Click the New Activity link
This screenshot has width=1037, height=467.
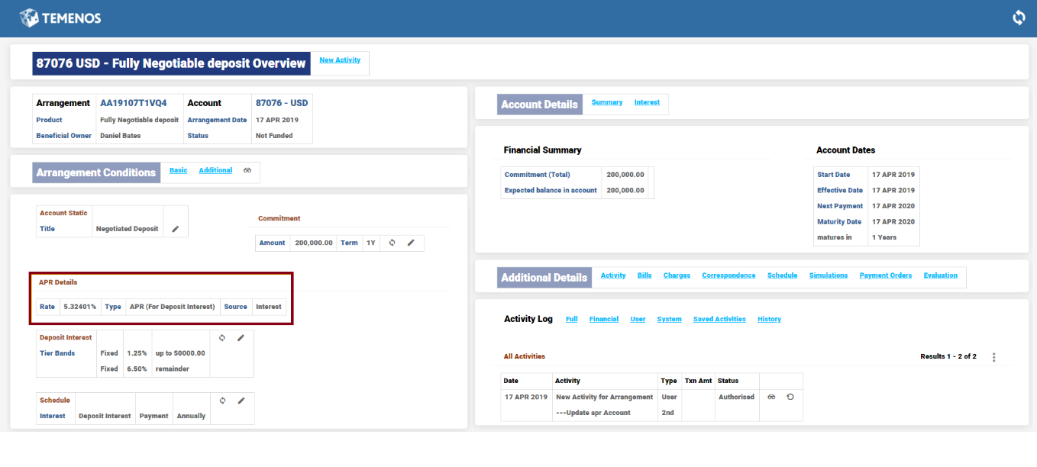coord(340,60)
